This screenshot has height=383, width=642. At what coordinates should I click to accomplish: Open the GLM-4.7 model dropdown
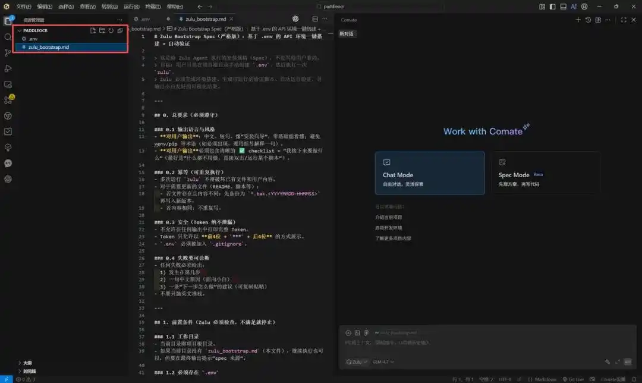(x=383, y=362)
